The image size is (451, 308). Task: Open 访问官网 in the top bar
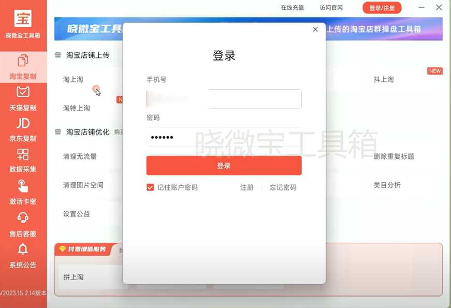(331, 8)
